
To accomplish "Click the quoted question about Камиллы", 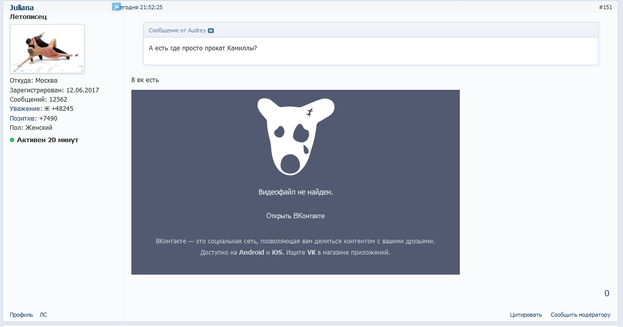I will (203, 48).
